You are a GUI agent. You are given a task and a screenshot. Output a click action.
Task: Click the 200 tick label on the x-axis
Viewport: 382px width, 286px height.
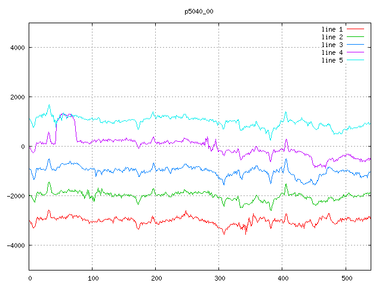point(156,278)
